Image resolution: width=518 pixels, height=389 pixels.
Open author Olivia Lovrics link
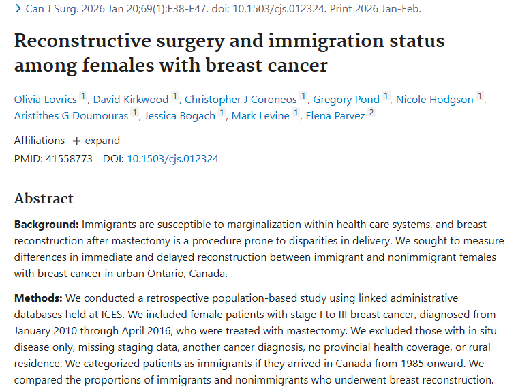click(46, 100)
